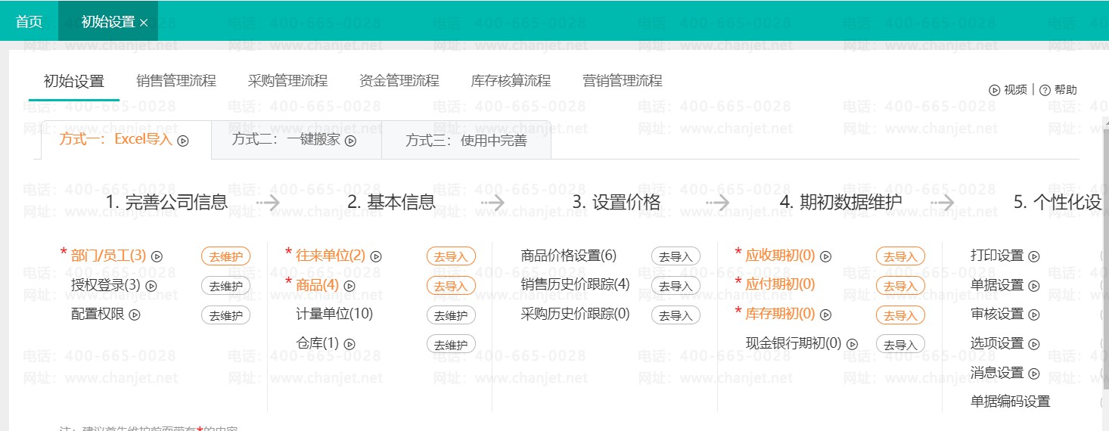
Task: Select the 方式三：使用中完善 tab
Action: coord(466,140)
